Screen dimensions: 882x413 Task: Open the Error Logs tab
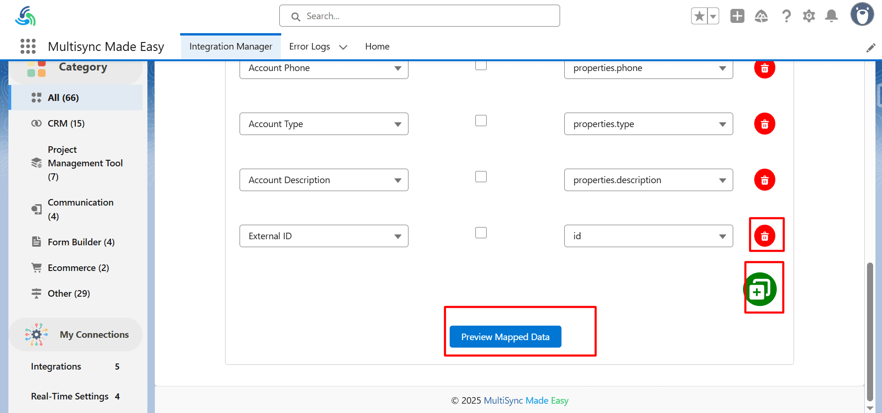coord(309,46)
